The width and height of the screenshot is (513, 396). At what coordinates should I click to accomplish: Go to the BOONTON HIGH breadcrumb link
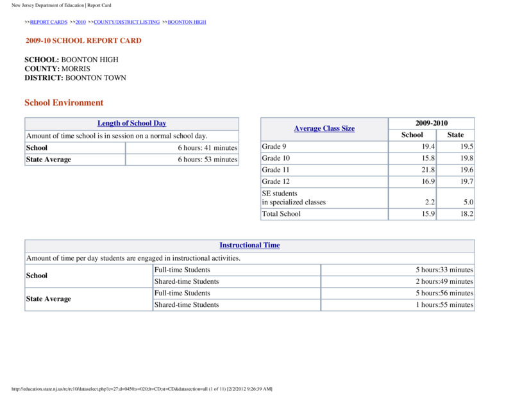(187, 22)
